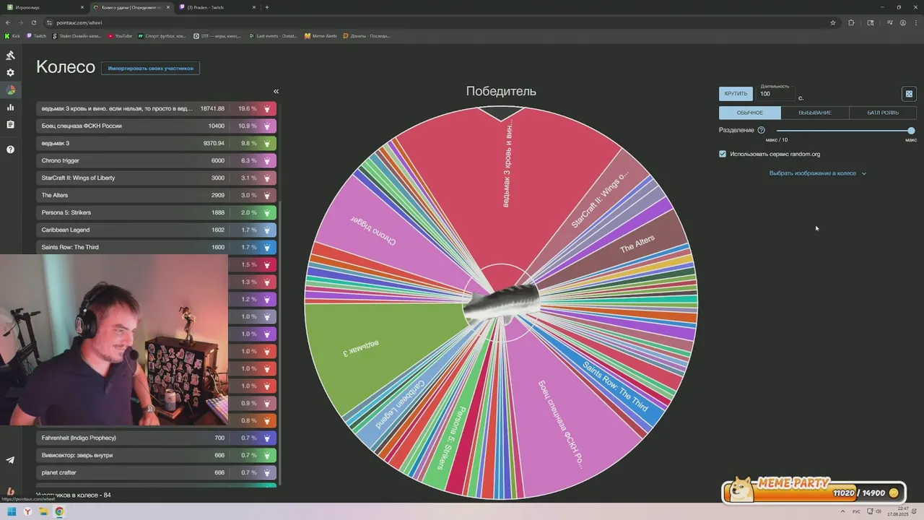
Task: Open the auction gavel page in sidebar
Action: click(10, 56)
